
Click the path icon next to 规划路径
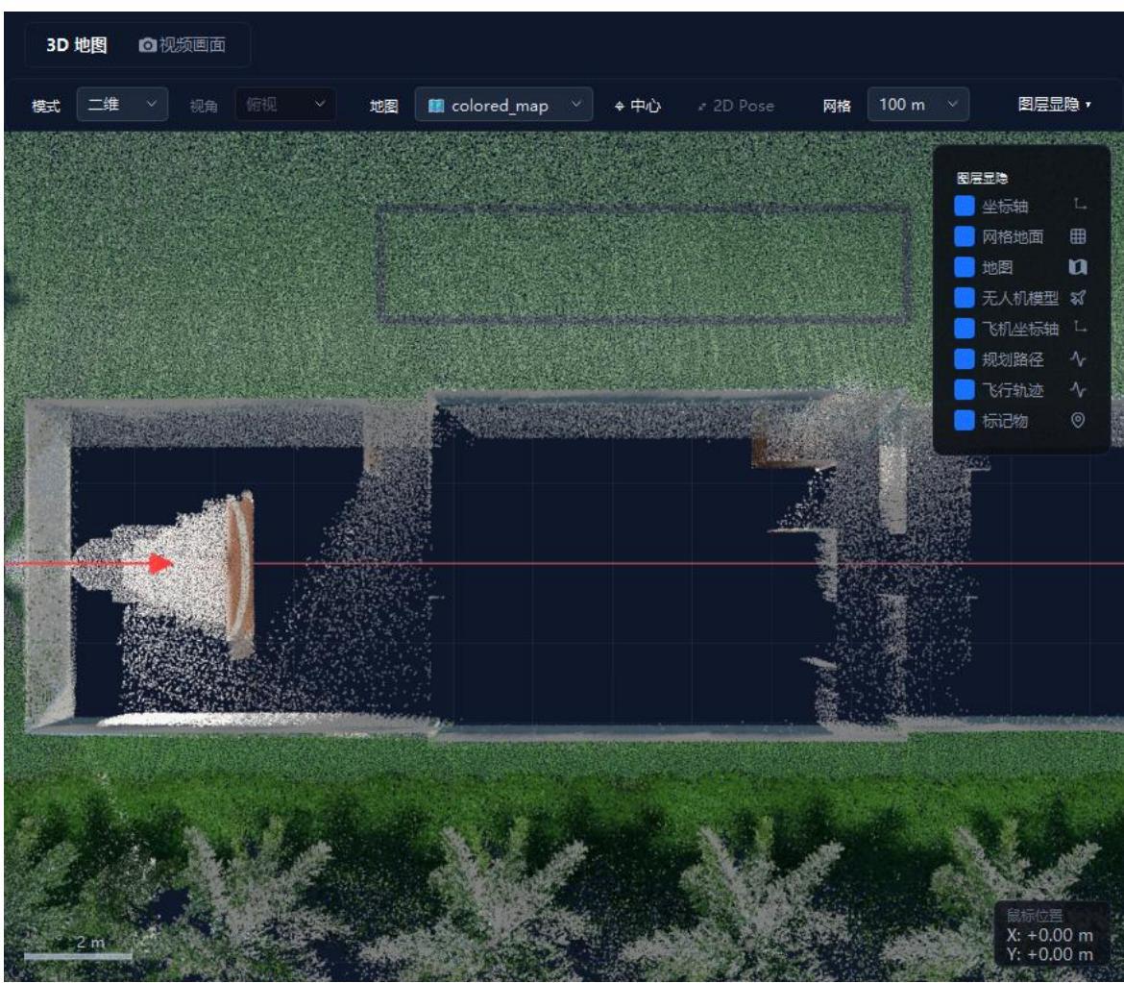click(x=1078, y=359)
